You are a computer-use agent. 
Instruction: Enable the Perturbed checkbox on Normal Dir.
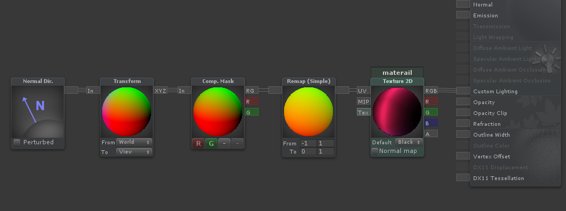[x=17, y=143]
